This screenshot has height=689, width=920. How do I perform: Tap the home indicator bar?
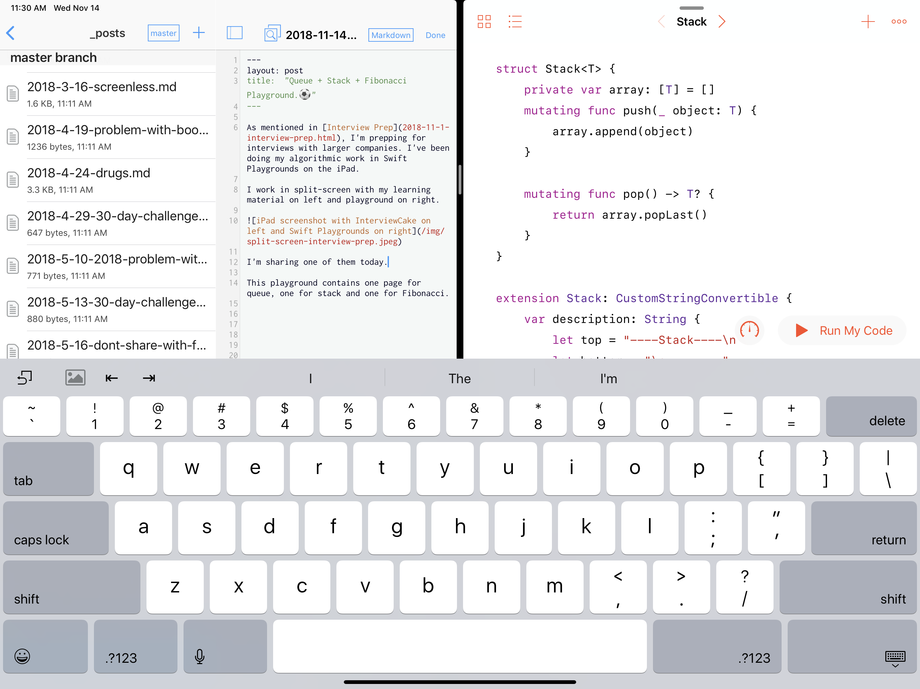pyautogui.click(x=460, y=682)
